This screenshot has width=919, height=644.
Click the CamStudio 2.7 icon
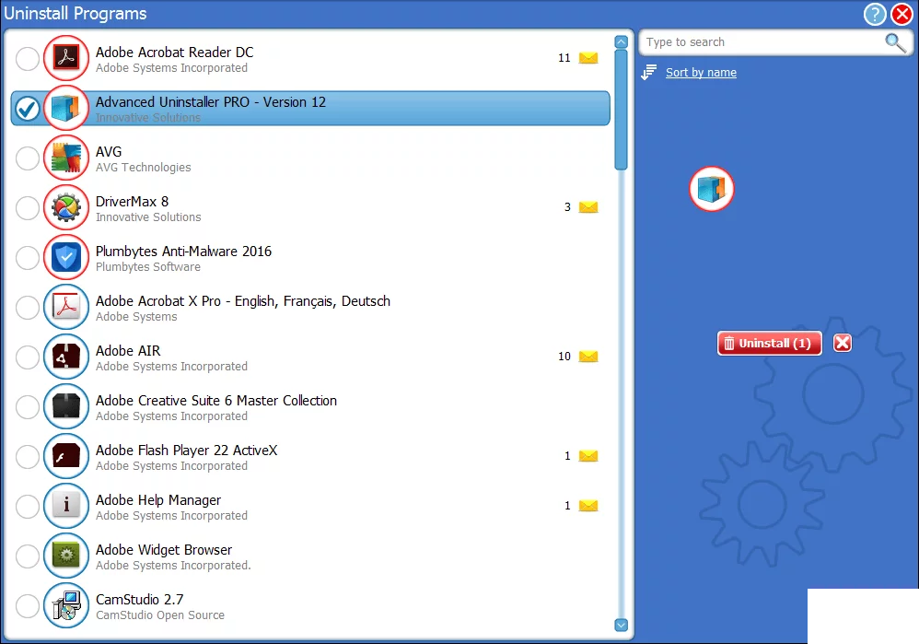pos(66,606)
